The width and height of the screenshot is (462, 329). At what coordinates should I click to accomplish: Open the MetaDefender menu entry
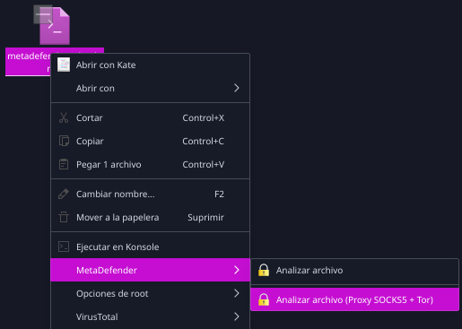click(150, 270)
